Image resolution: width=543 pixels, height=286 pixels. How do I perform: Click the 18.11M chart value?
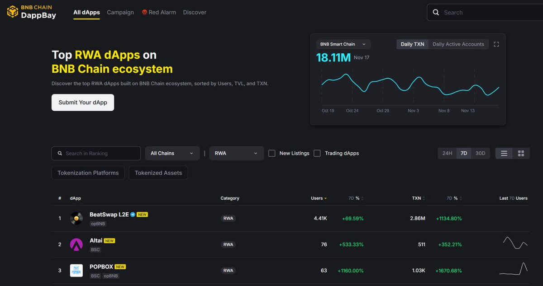click(x=333, y=57)
